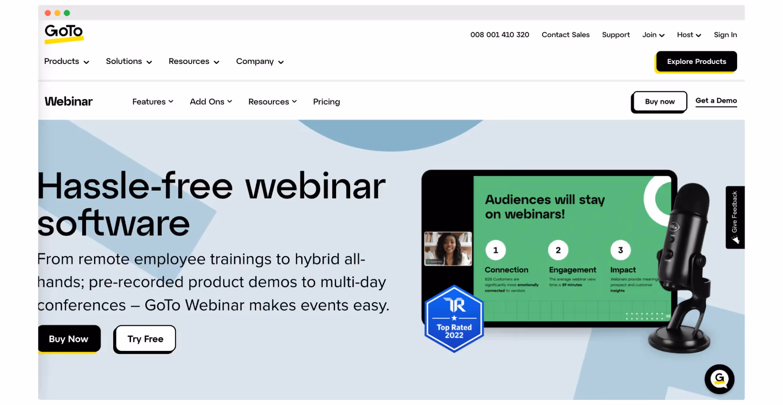The height and width of the screenshot is (405, 783).
Task: Open Contact Sales link
Action: (x=565, y=35)
